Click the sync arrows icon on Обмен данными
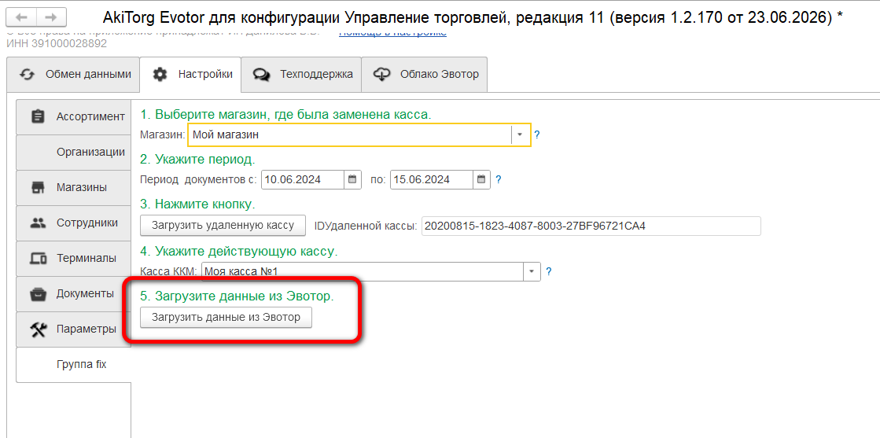 pos(27,74)
